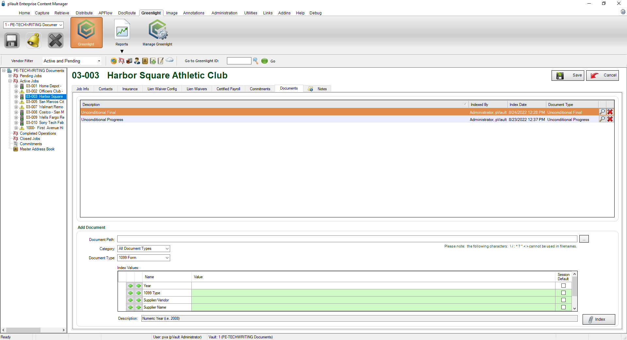This screenshot has width=627, height=340.
Task: Click the magnifier beside Greenlight ID field
Action: [256, 61]
